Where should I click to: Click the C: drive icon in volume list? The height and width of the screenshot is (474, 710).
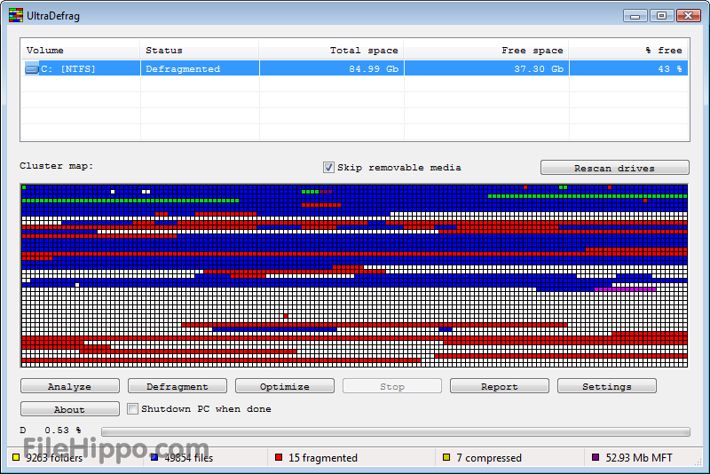tap(32, 68)
